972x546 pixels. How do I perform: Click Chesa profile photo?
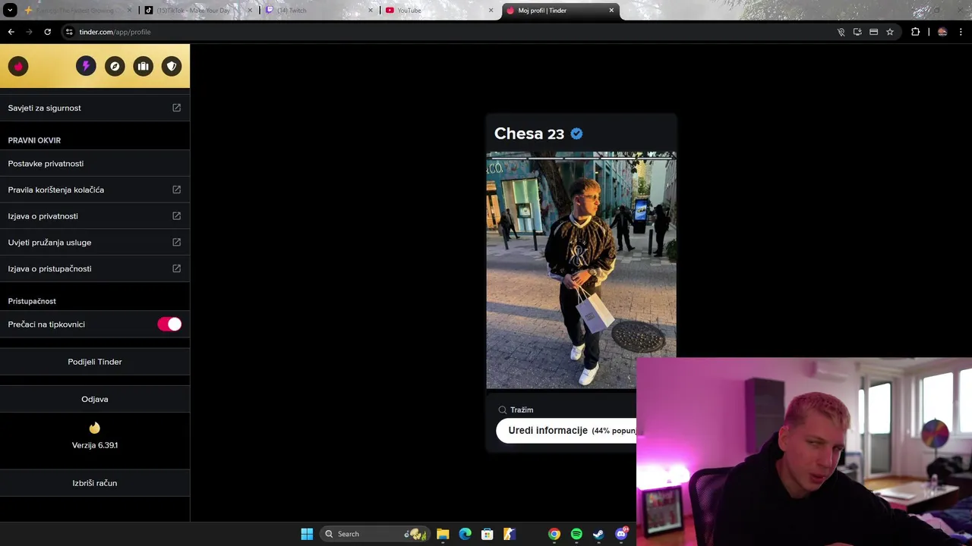(581, 270)
